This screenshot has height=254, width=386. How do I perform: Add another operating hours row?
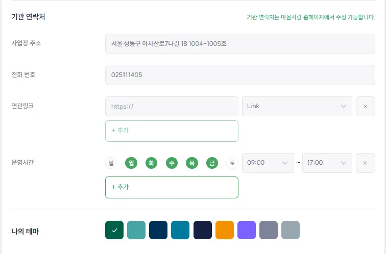pyautogui.click(x=172, y=187)
